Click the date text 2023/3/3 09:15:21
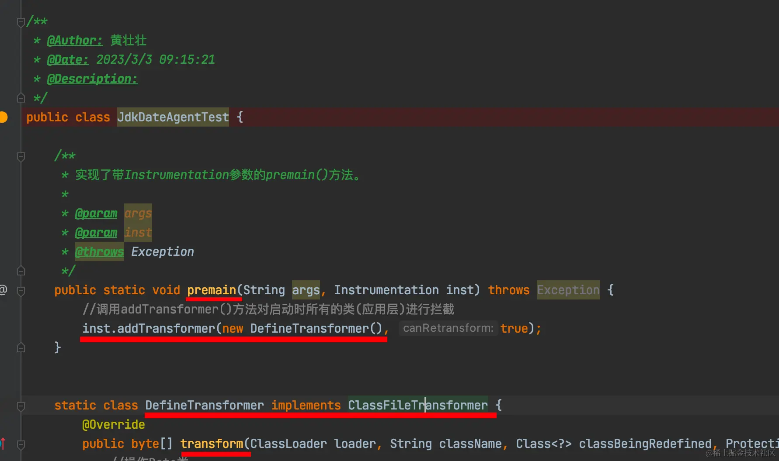779x461 pixels. (156, 60)
